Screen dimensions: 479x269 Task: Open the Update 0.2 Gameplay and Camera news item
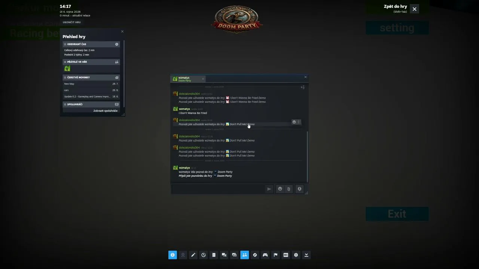91,97
